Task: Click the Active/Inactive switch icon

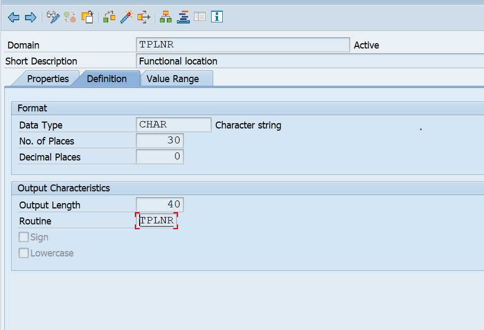Action: point(70,17)
